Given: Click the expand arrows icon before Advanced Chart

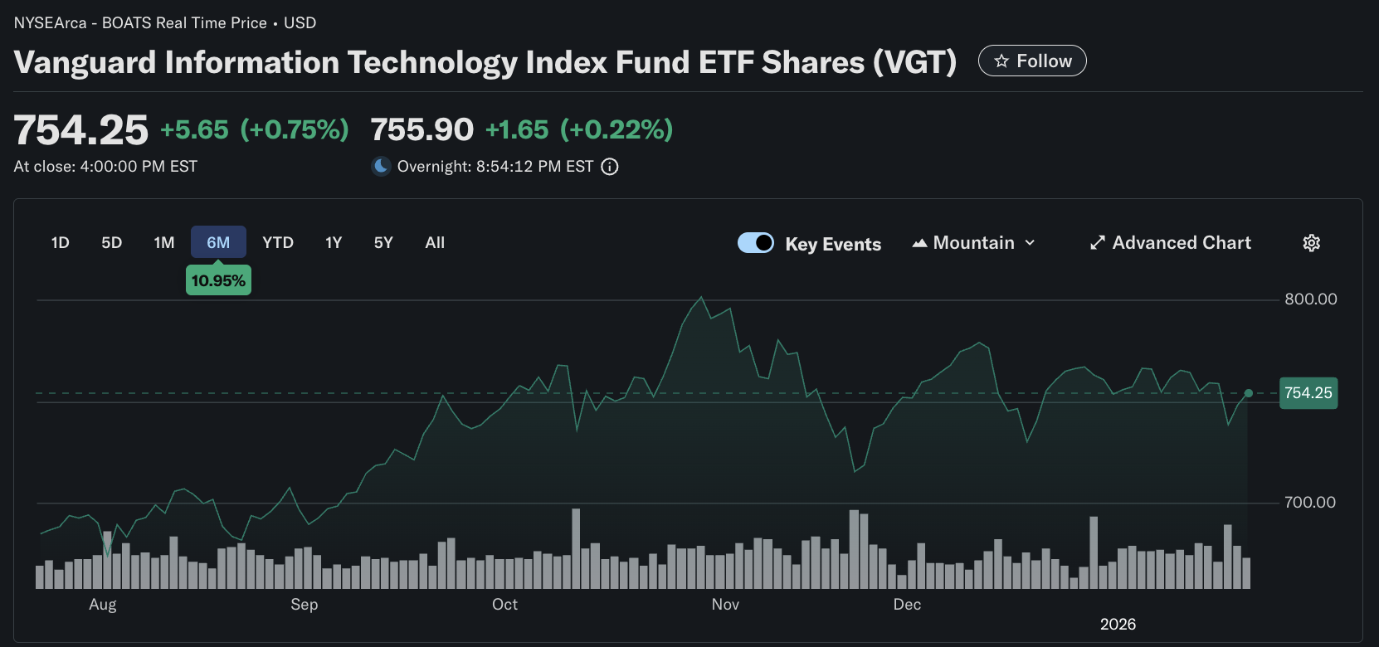Looking at the screenshot, I should (1097, 242).
